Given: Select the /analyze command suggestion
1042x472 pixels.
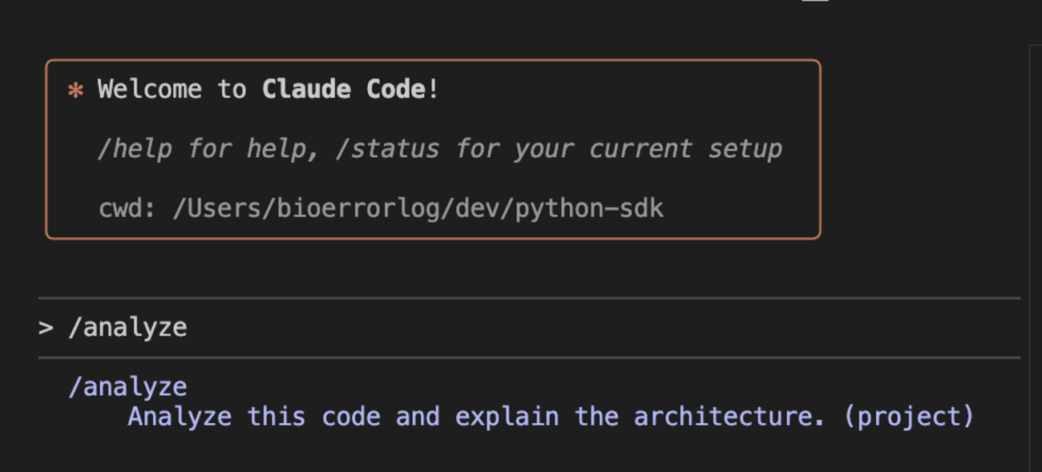Looking at the screenshot, I should [x=127, y=387].
